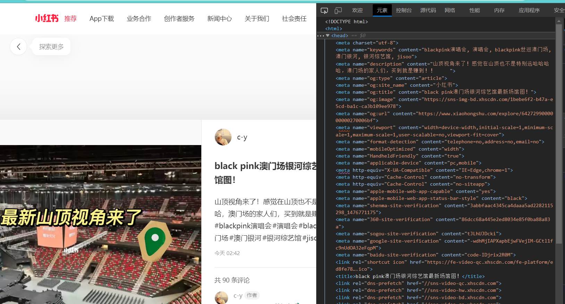Collapse the head element triangle
Image resolution: width=565 pixels, height=304 pixels.
(x=328, y=35)
